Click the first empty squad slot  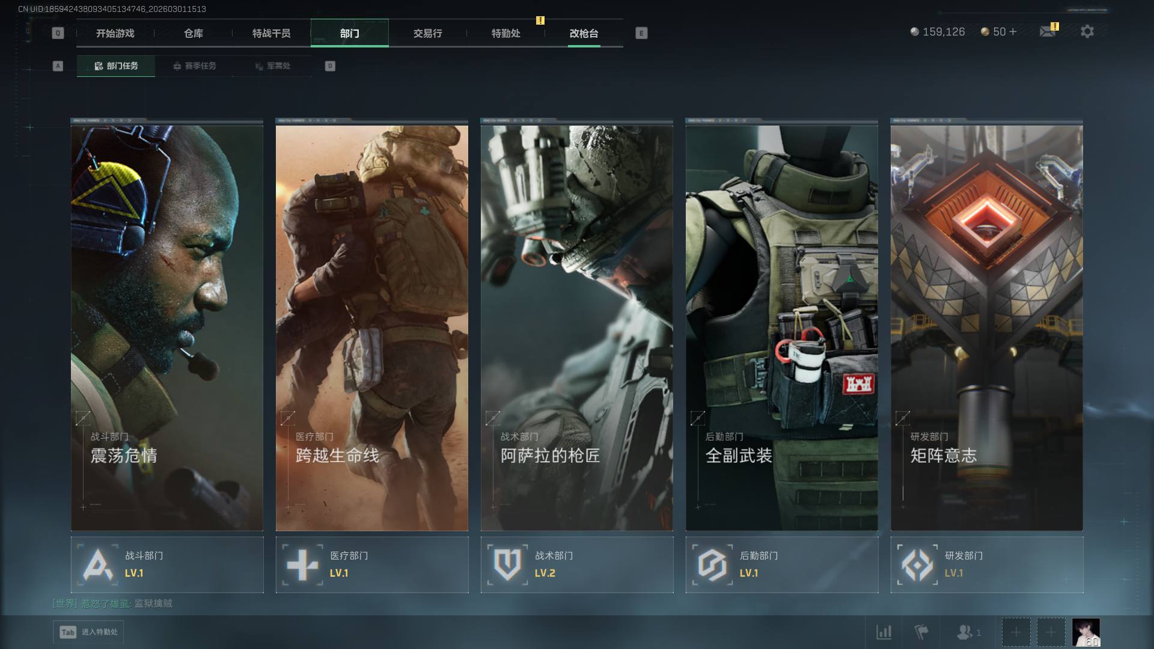[1016, 632]
